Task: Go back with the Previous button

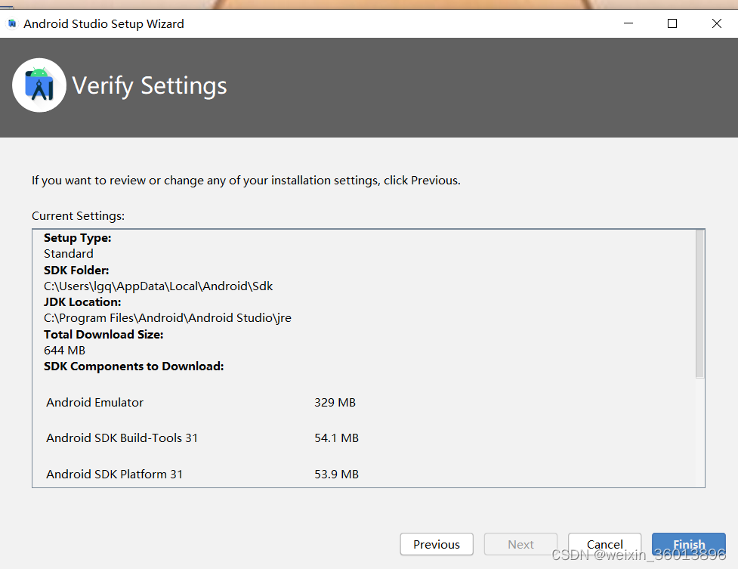Action: [x=437, y=544]
